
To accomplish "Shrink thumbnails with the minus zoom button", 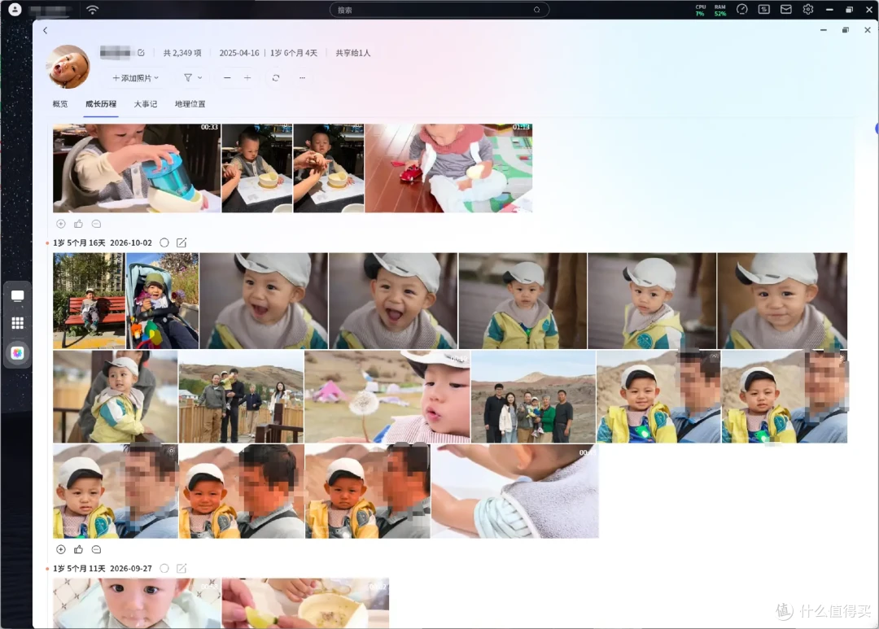I will click(227, 78).
